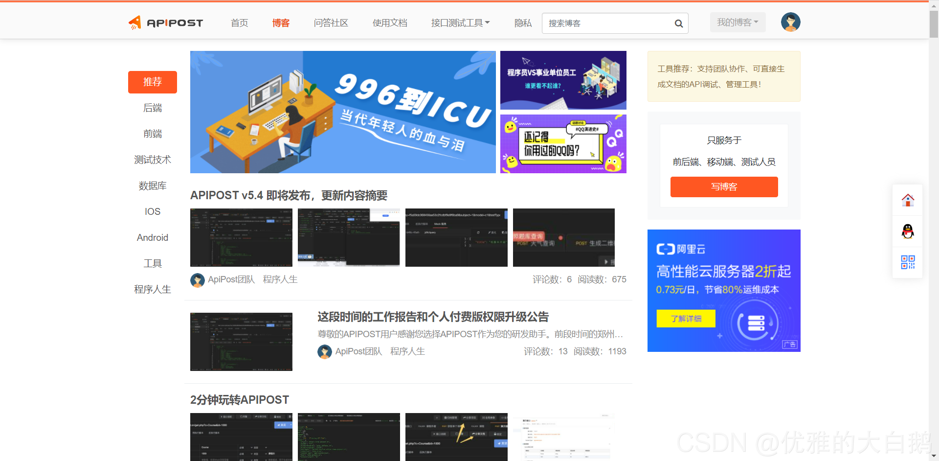
Task: Click the floating QR code icon
Action: tap(908, 262)
